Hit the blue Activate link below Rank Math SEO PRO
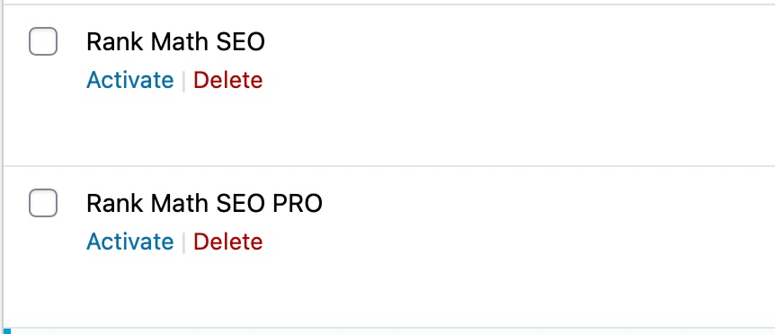775x334 pixels. pyautogui.click(x=130, y=242)
